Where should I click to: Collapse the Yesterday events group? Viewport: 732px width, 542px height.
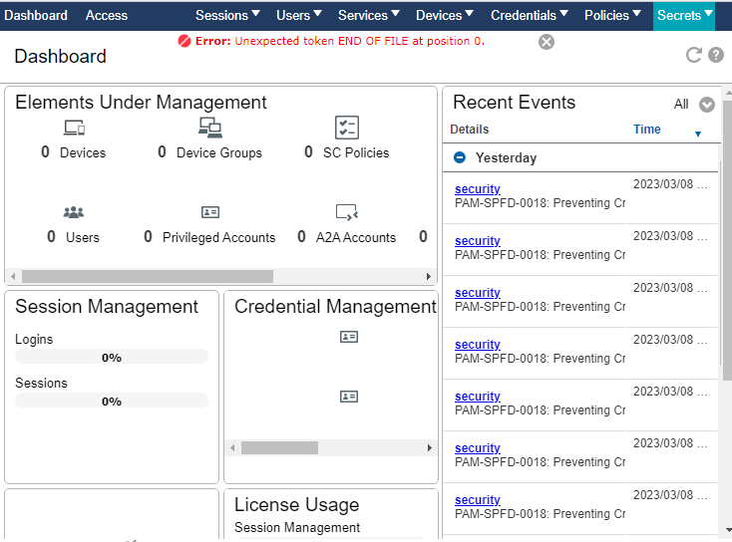tap(460, 157)
